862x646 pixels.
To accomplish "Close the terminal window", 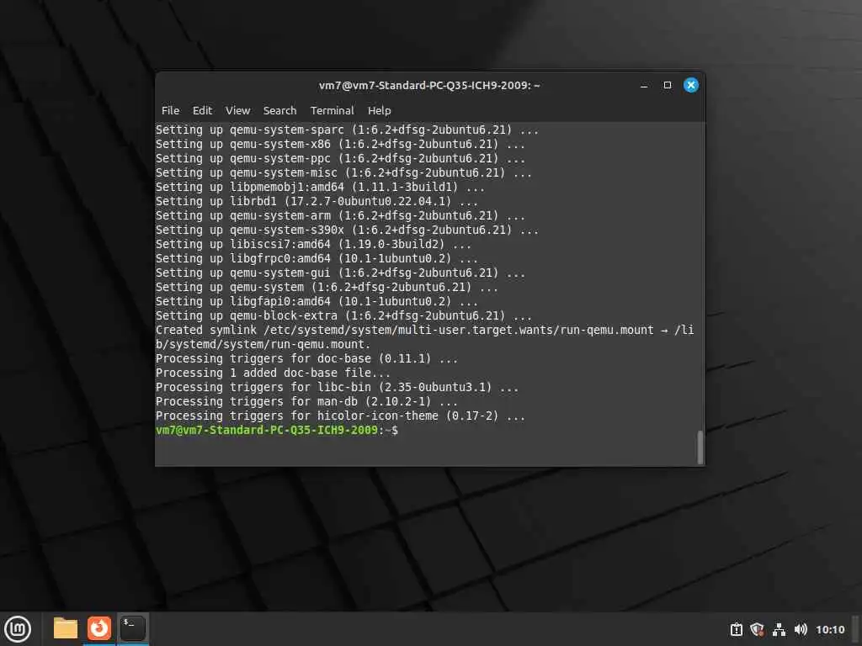I will pos(691,85).
